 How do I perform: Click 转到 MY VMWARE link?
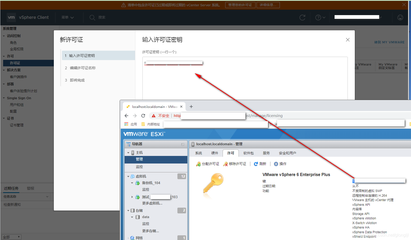389,42
